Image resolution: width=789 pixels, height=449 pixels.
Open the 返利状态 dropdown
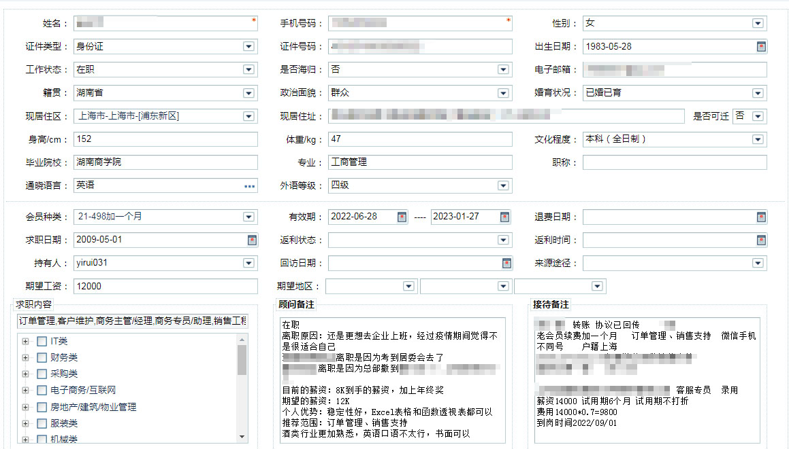pyautogui.click(x=503, y=240)
